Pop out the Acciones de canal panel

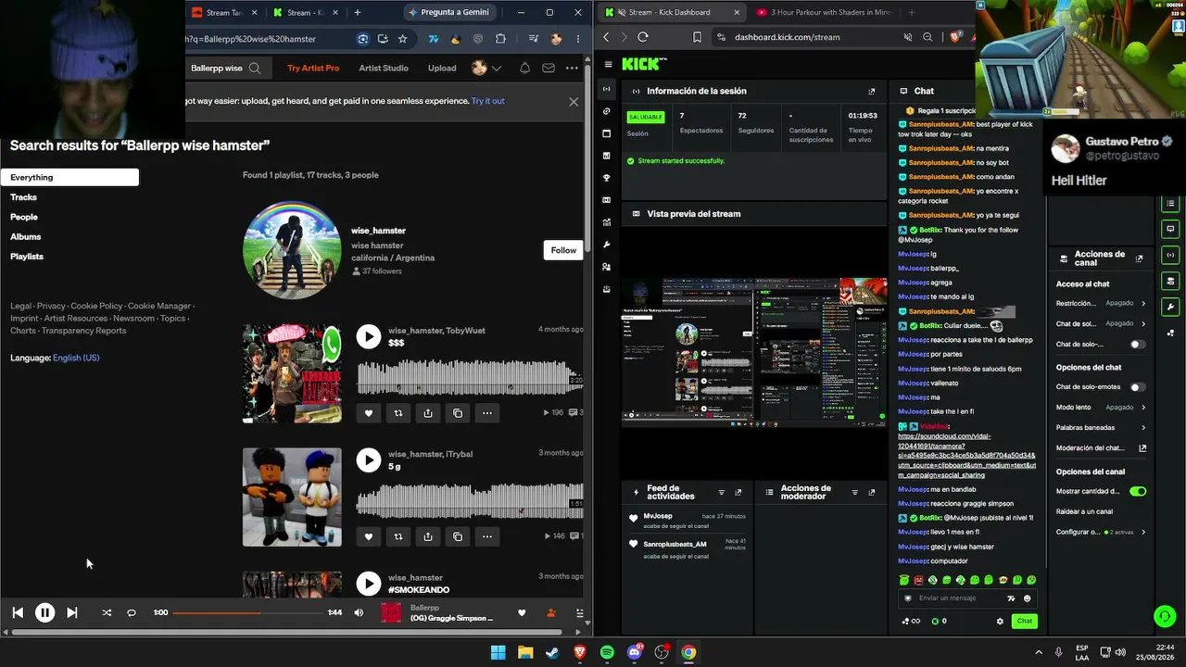coord(1140,258)
